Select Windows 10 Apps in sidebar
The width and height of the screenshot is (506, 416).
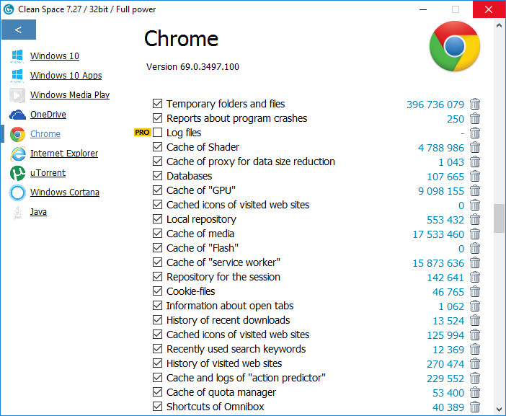coord(66,76)
